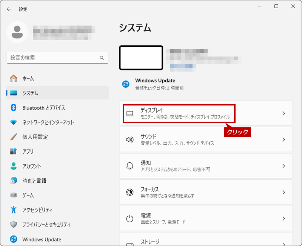Select 時刻と言語 in the sidebar
This screenshot has width=302, height=246.
click(x=58, y=181)
